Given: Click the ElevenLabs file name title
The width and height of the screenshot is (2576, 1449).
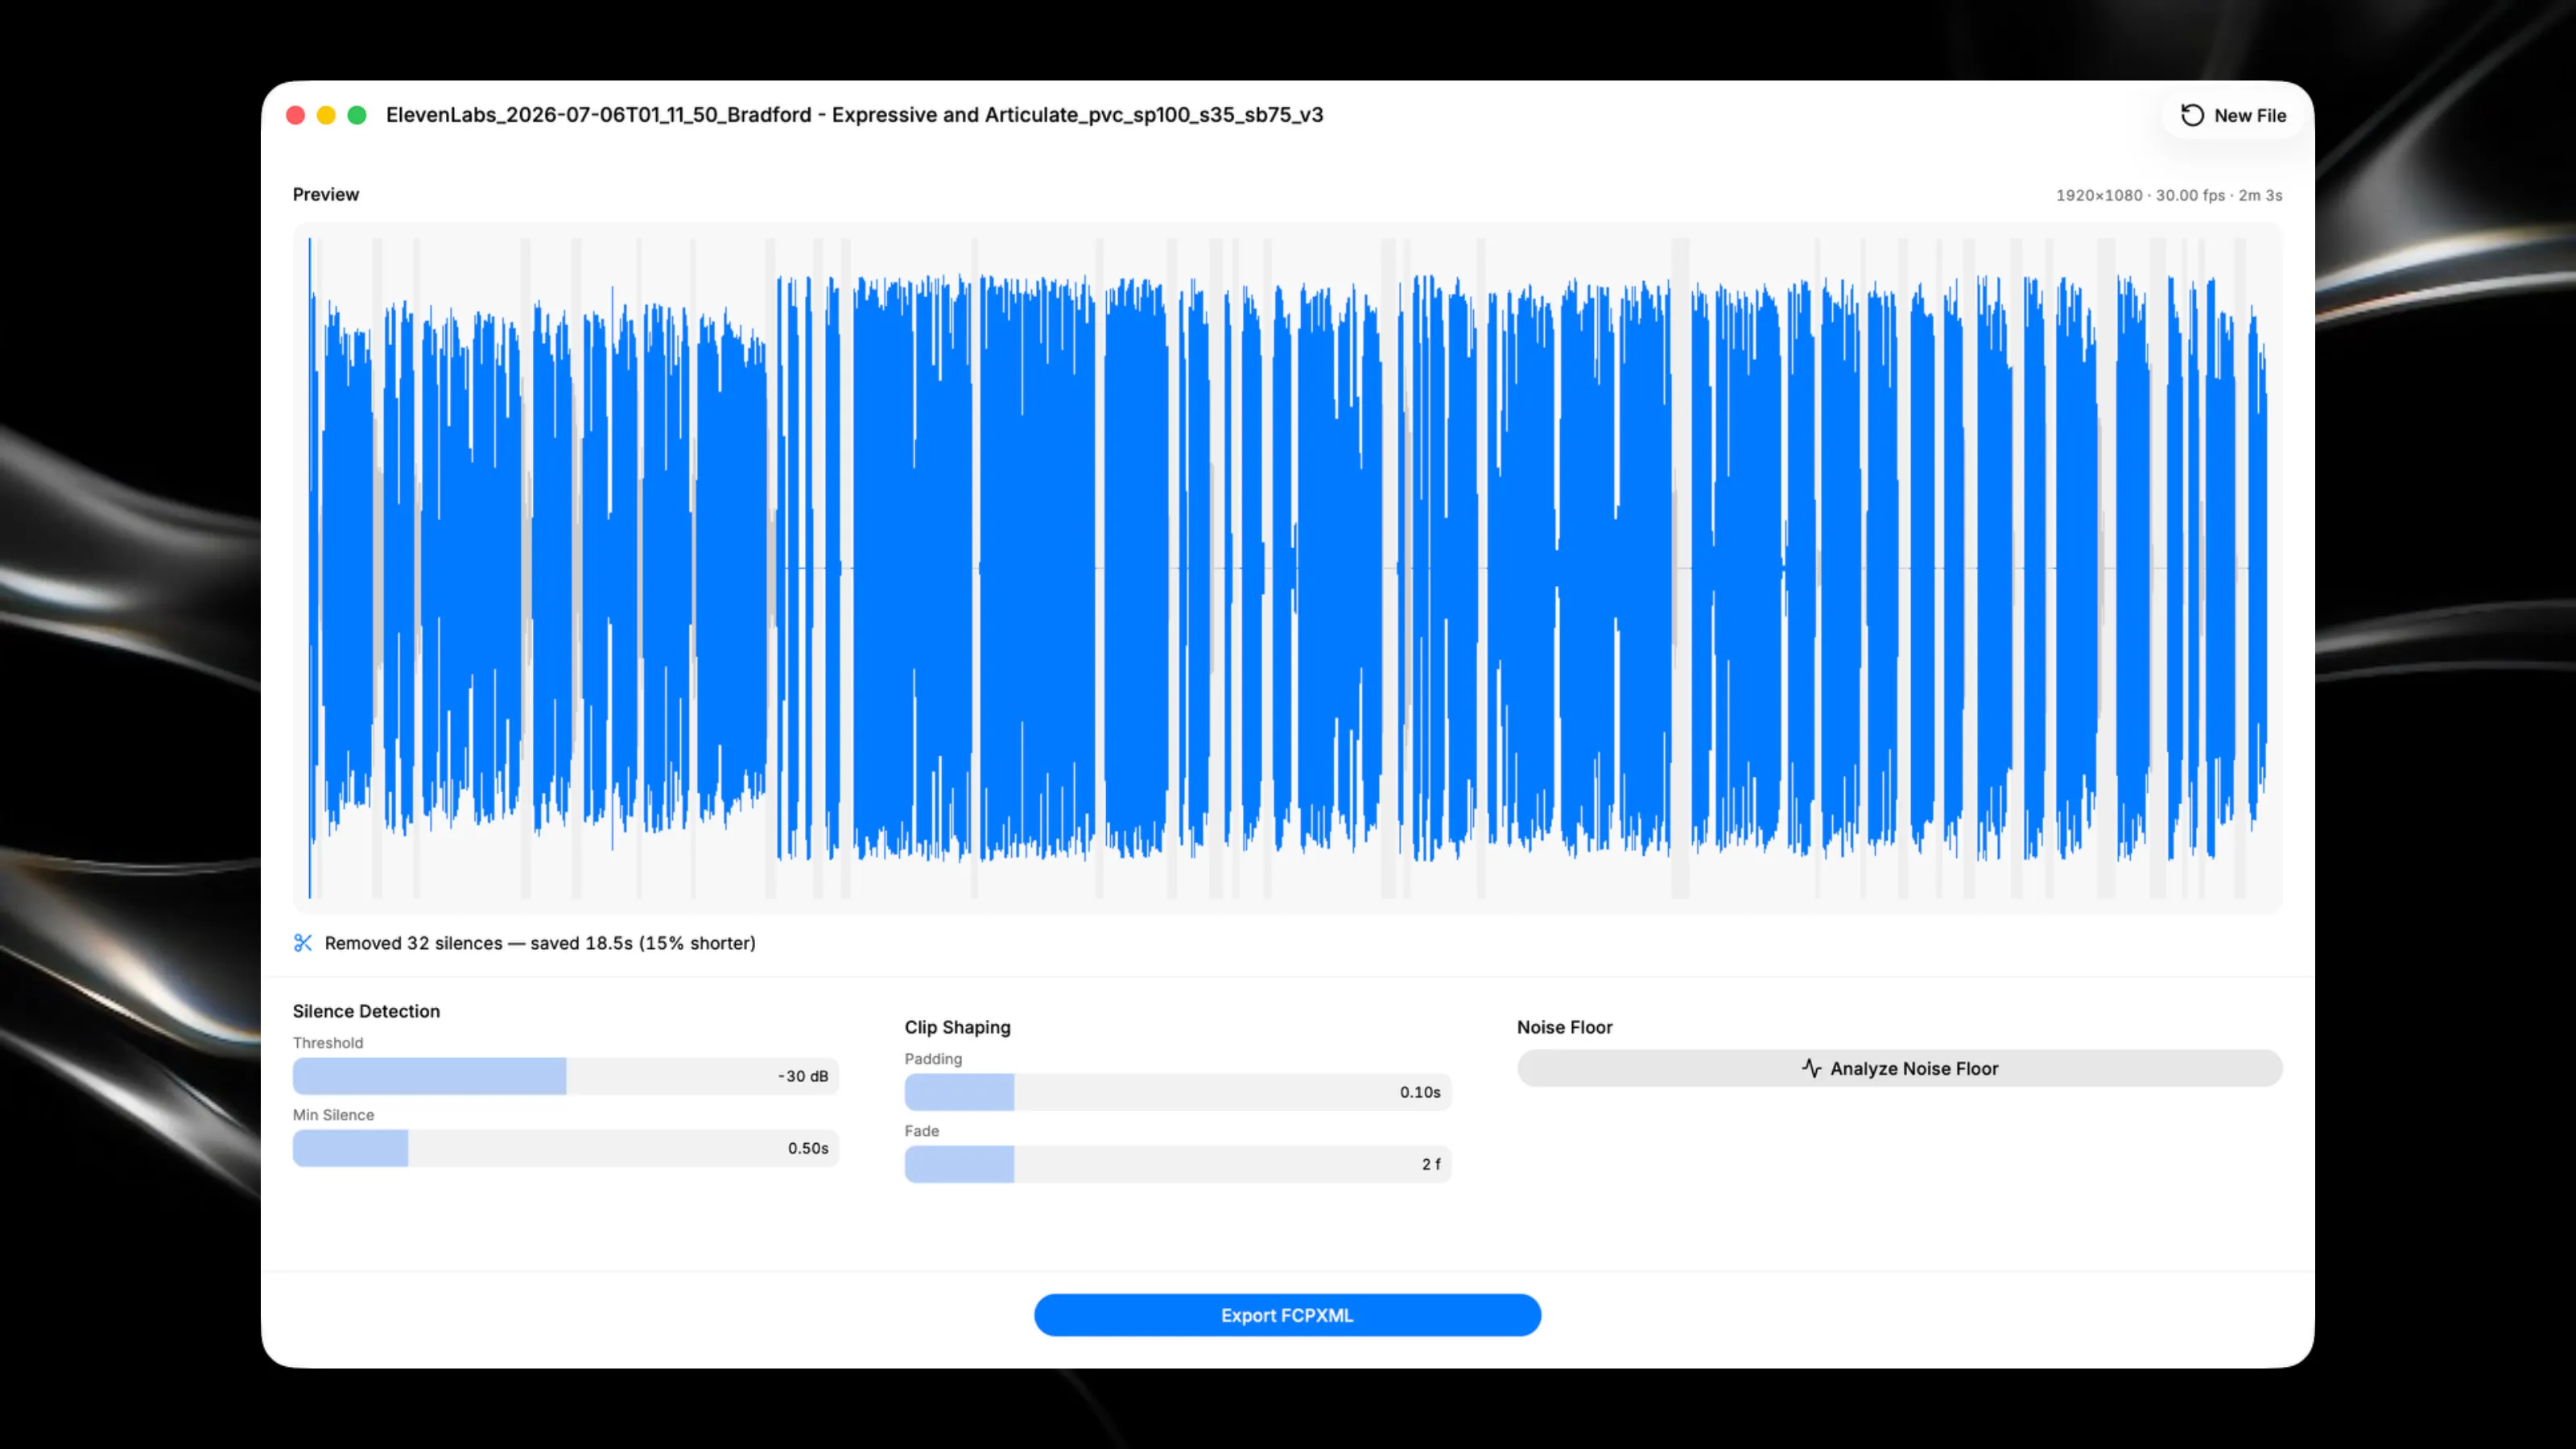Looking at the screenshot, I should [x=854, y=115].
